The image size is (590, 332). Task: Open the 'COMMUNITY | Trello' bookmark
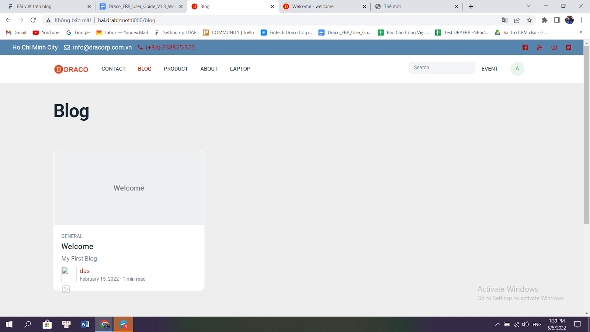click(229, 32)
